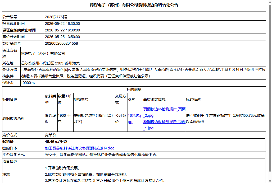Click the 废料类型 column header
Image resolution: width=272 pixels, height=183 pixels.
pos(51,99)
